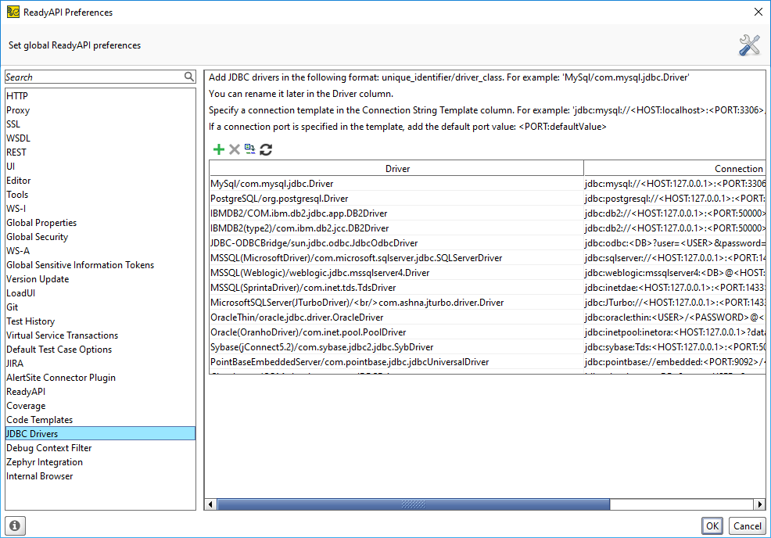Click the right arrow of the horizontal scrollbar

point(760,504)
